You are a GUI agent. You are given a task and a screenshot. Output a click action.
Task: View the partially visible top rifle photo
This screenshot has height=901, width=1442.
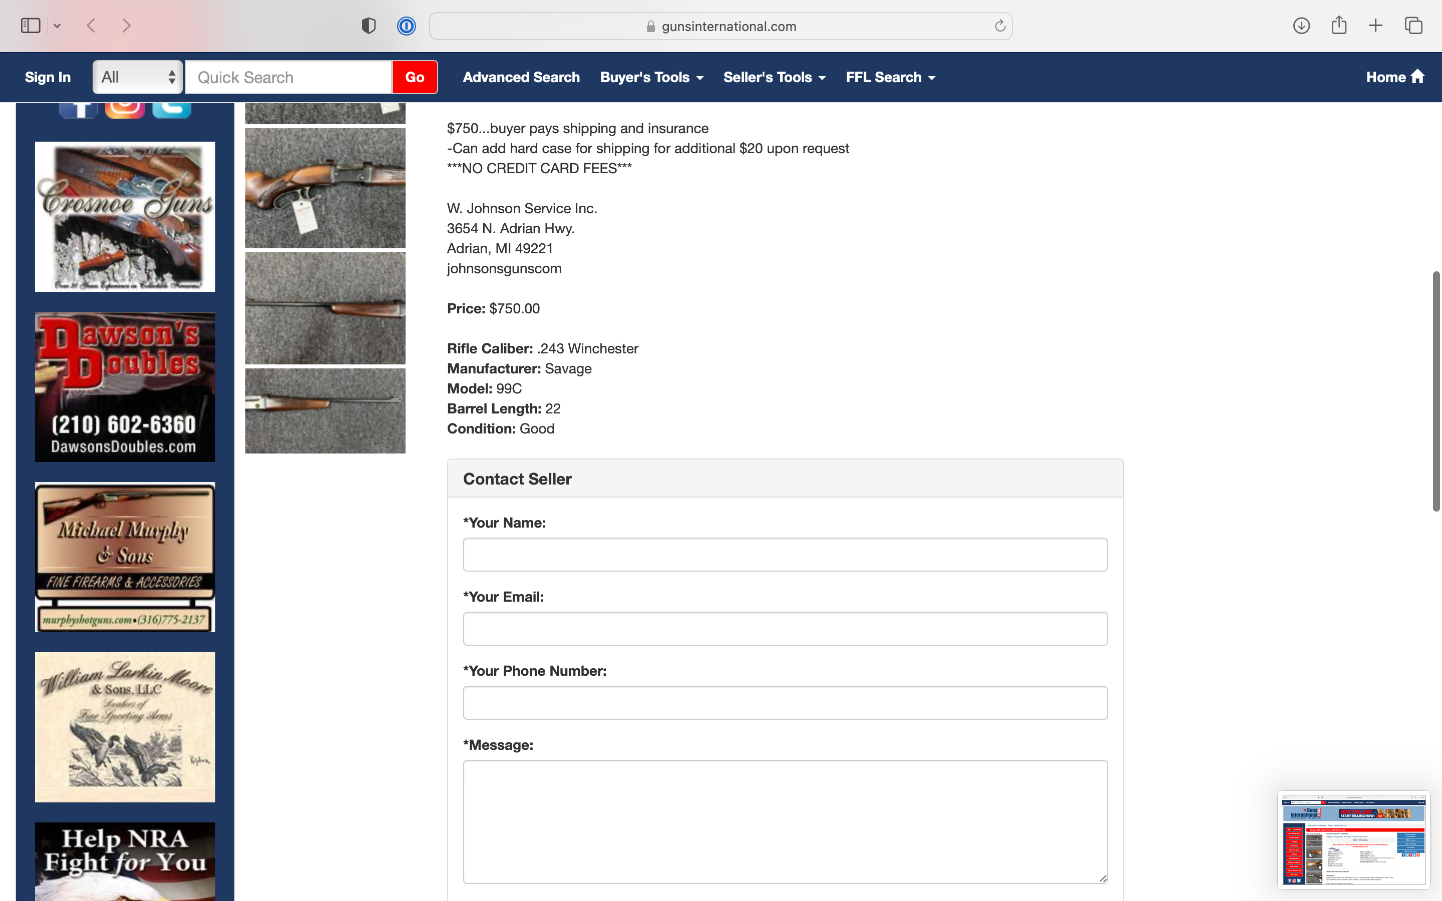[x=325, y=113]
